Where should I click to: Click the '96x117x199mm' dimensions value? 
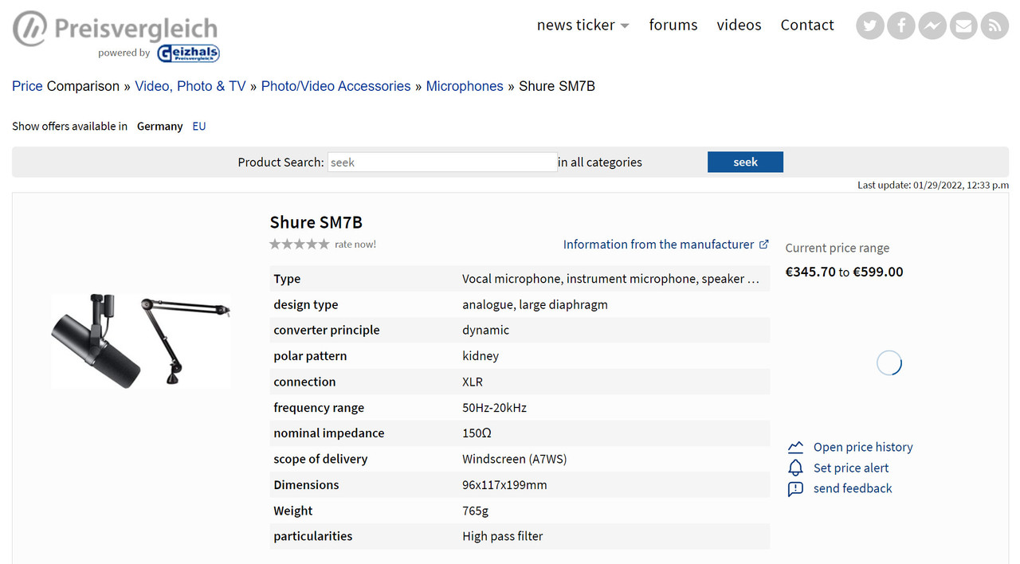(504, 485)
